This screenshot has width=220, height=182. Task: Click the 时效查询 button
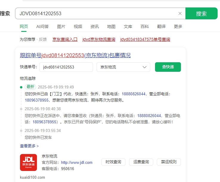(x=113, y=162)
